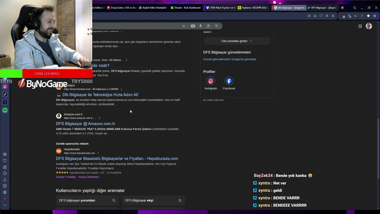
Task: Open bookmarks heart icon in left sidebar
Action: click(x=5, y=160)
